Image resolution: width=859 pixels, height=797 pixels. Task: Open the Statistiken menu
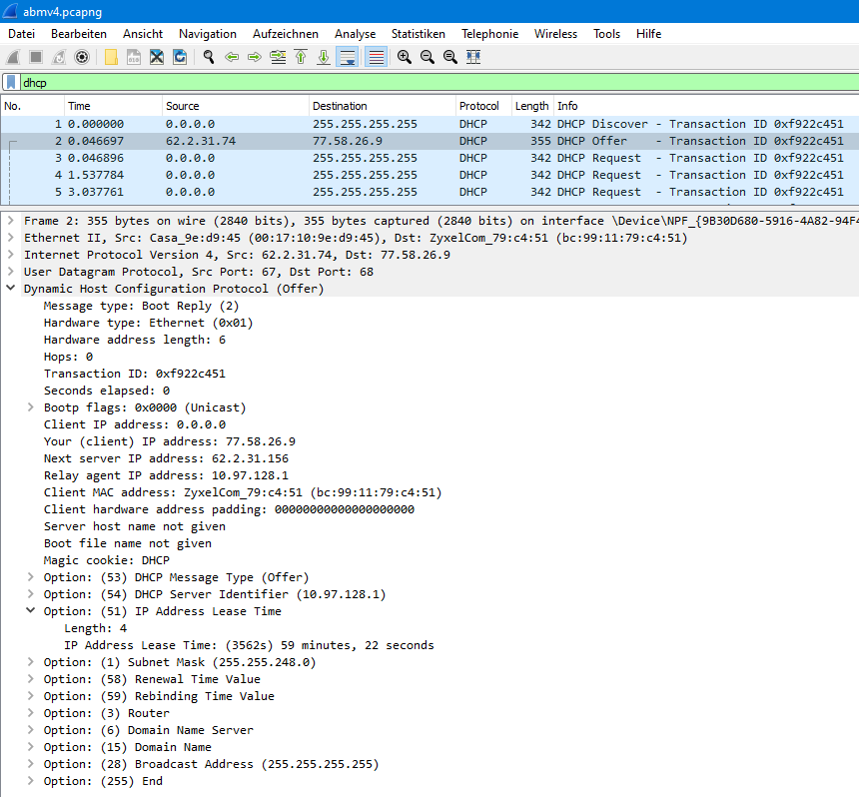pos(418,34)
